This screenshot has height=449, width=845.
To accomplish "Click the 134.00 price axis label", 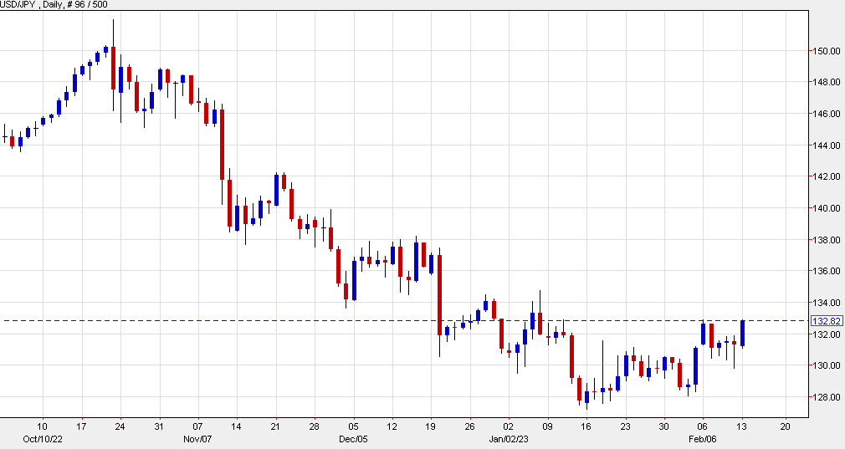I will click(827, 304).
